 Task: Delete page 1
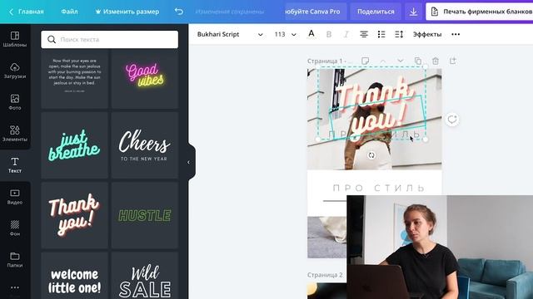pyautogui.click(x=436, y=61)
